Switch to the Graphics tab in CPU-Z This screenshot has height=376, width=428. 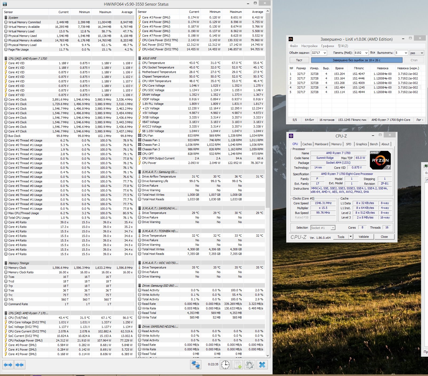point(362,144)
